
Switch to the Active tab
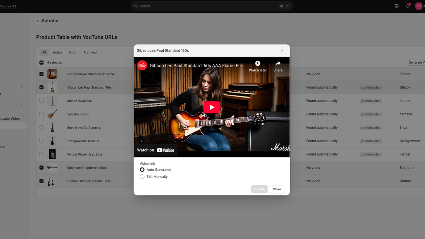point(57,52)
